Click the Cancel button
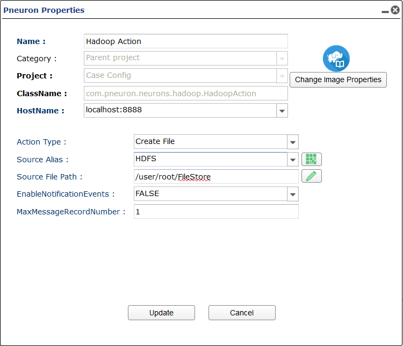The image size is (403, 346). coord(242,313)
